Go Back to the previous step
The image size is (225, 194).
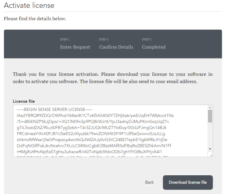click(x=150, y=182)
